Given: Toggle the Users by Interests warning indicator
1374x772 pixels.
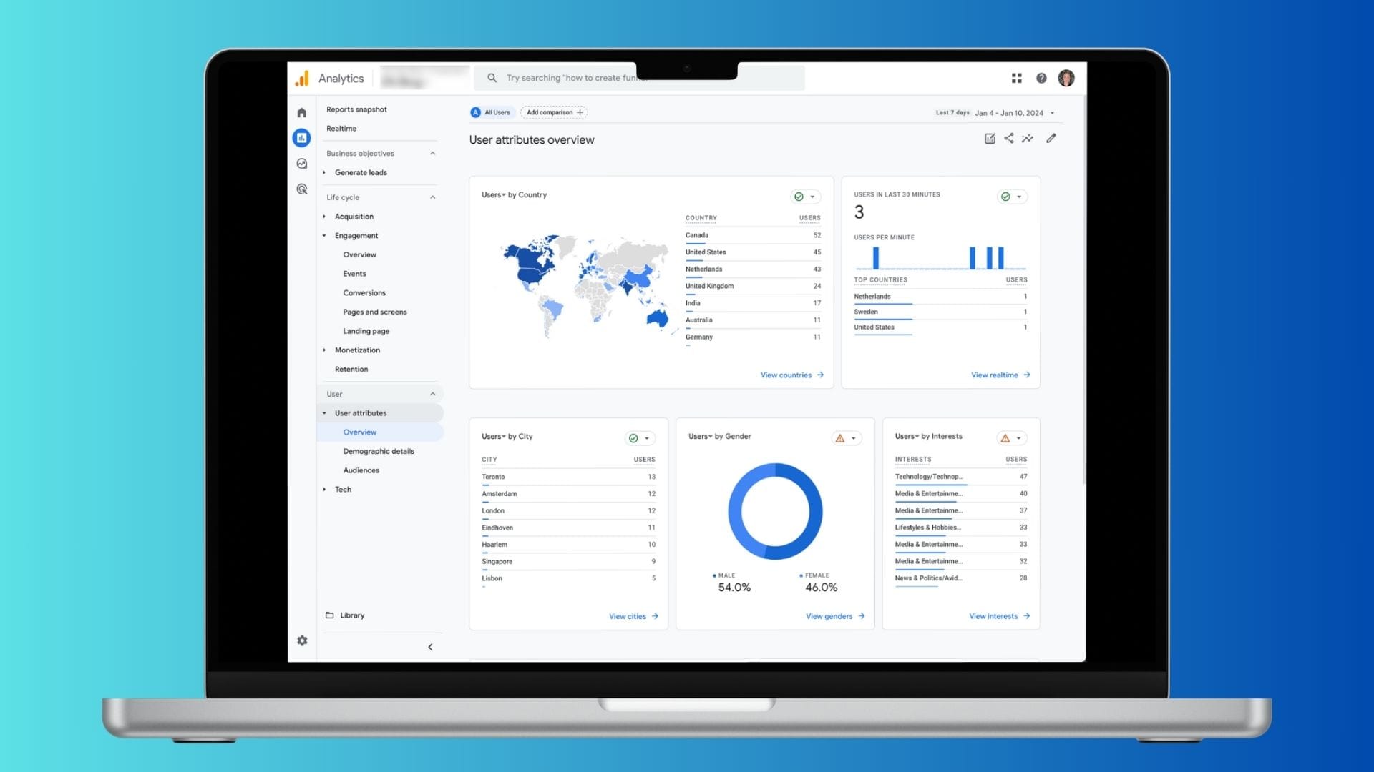Looking at the screenshot, I should 1005,438.
